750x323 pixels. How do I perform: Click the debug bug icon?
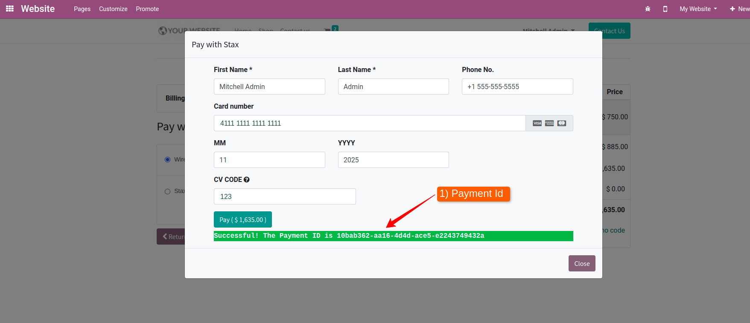(648, 9)
